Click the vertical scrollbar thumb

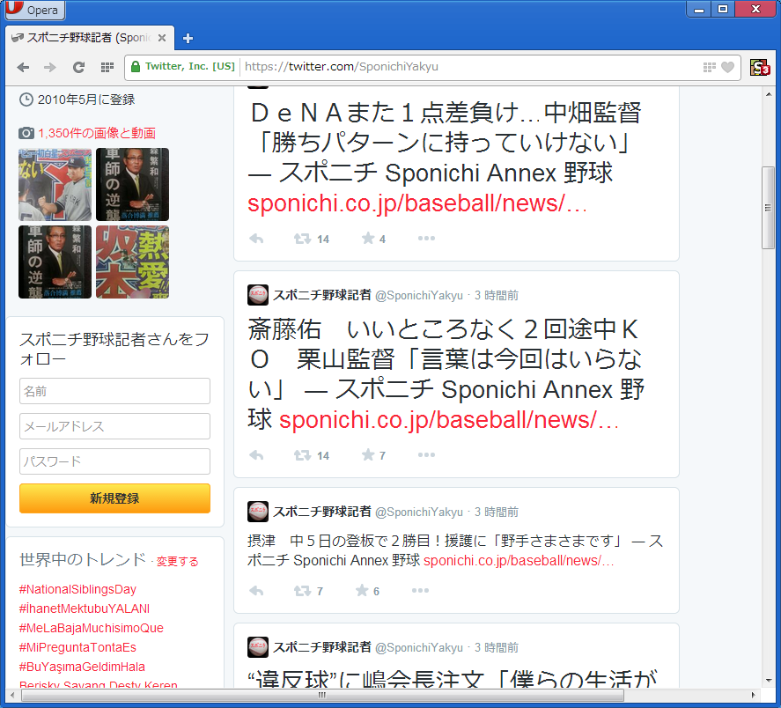(769, 208)
